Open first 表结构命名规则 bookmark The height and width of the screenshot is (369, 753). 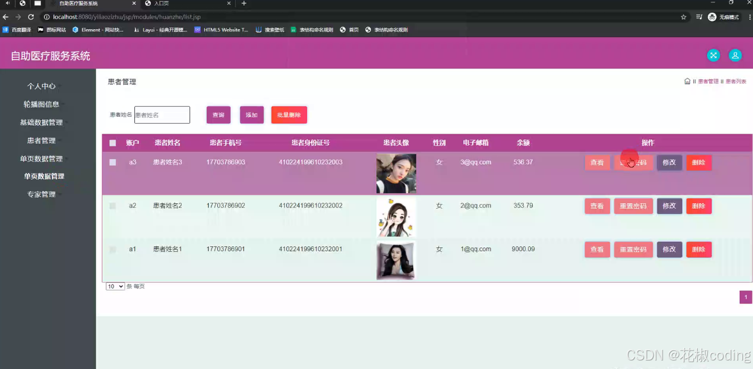tap(312, 30)
